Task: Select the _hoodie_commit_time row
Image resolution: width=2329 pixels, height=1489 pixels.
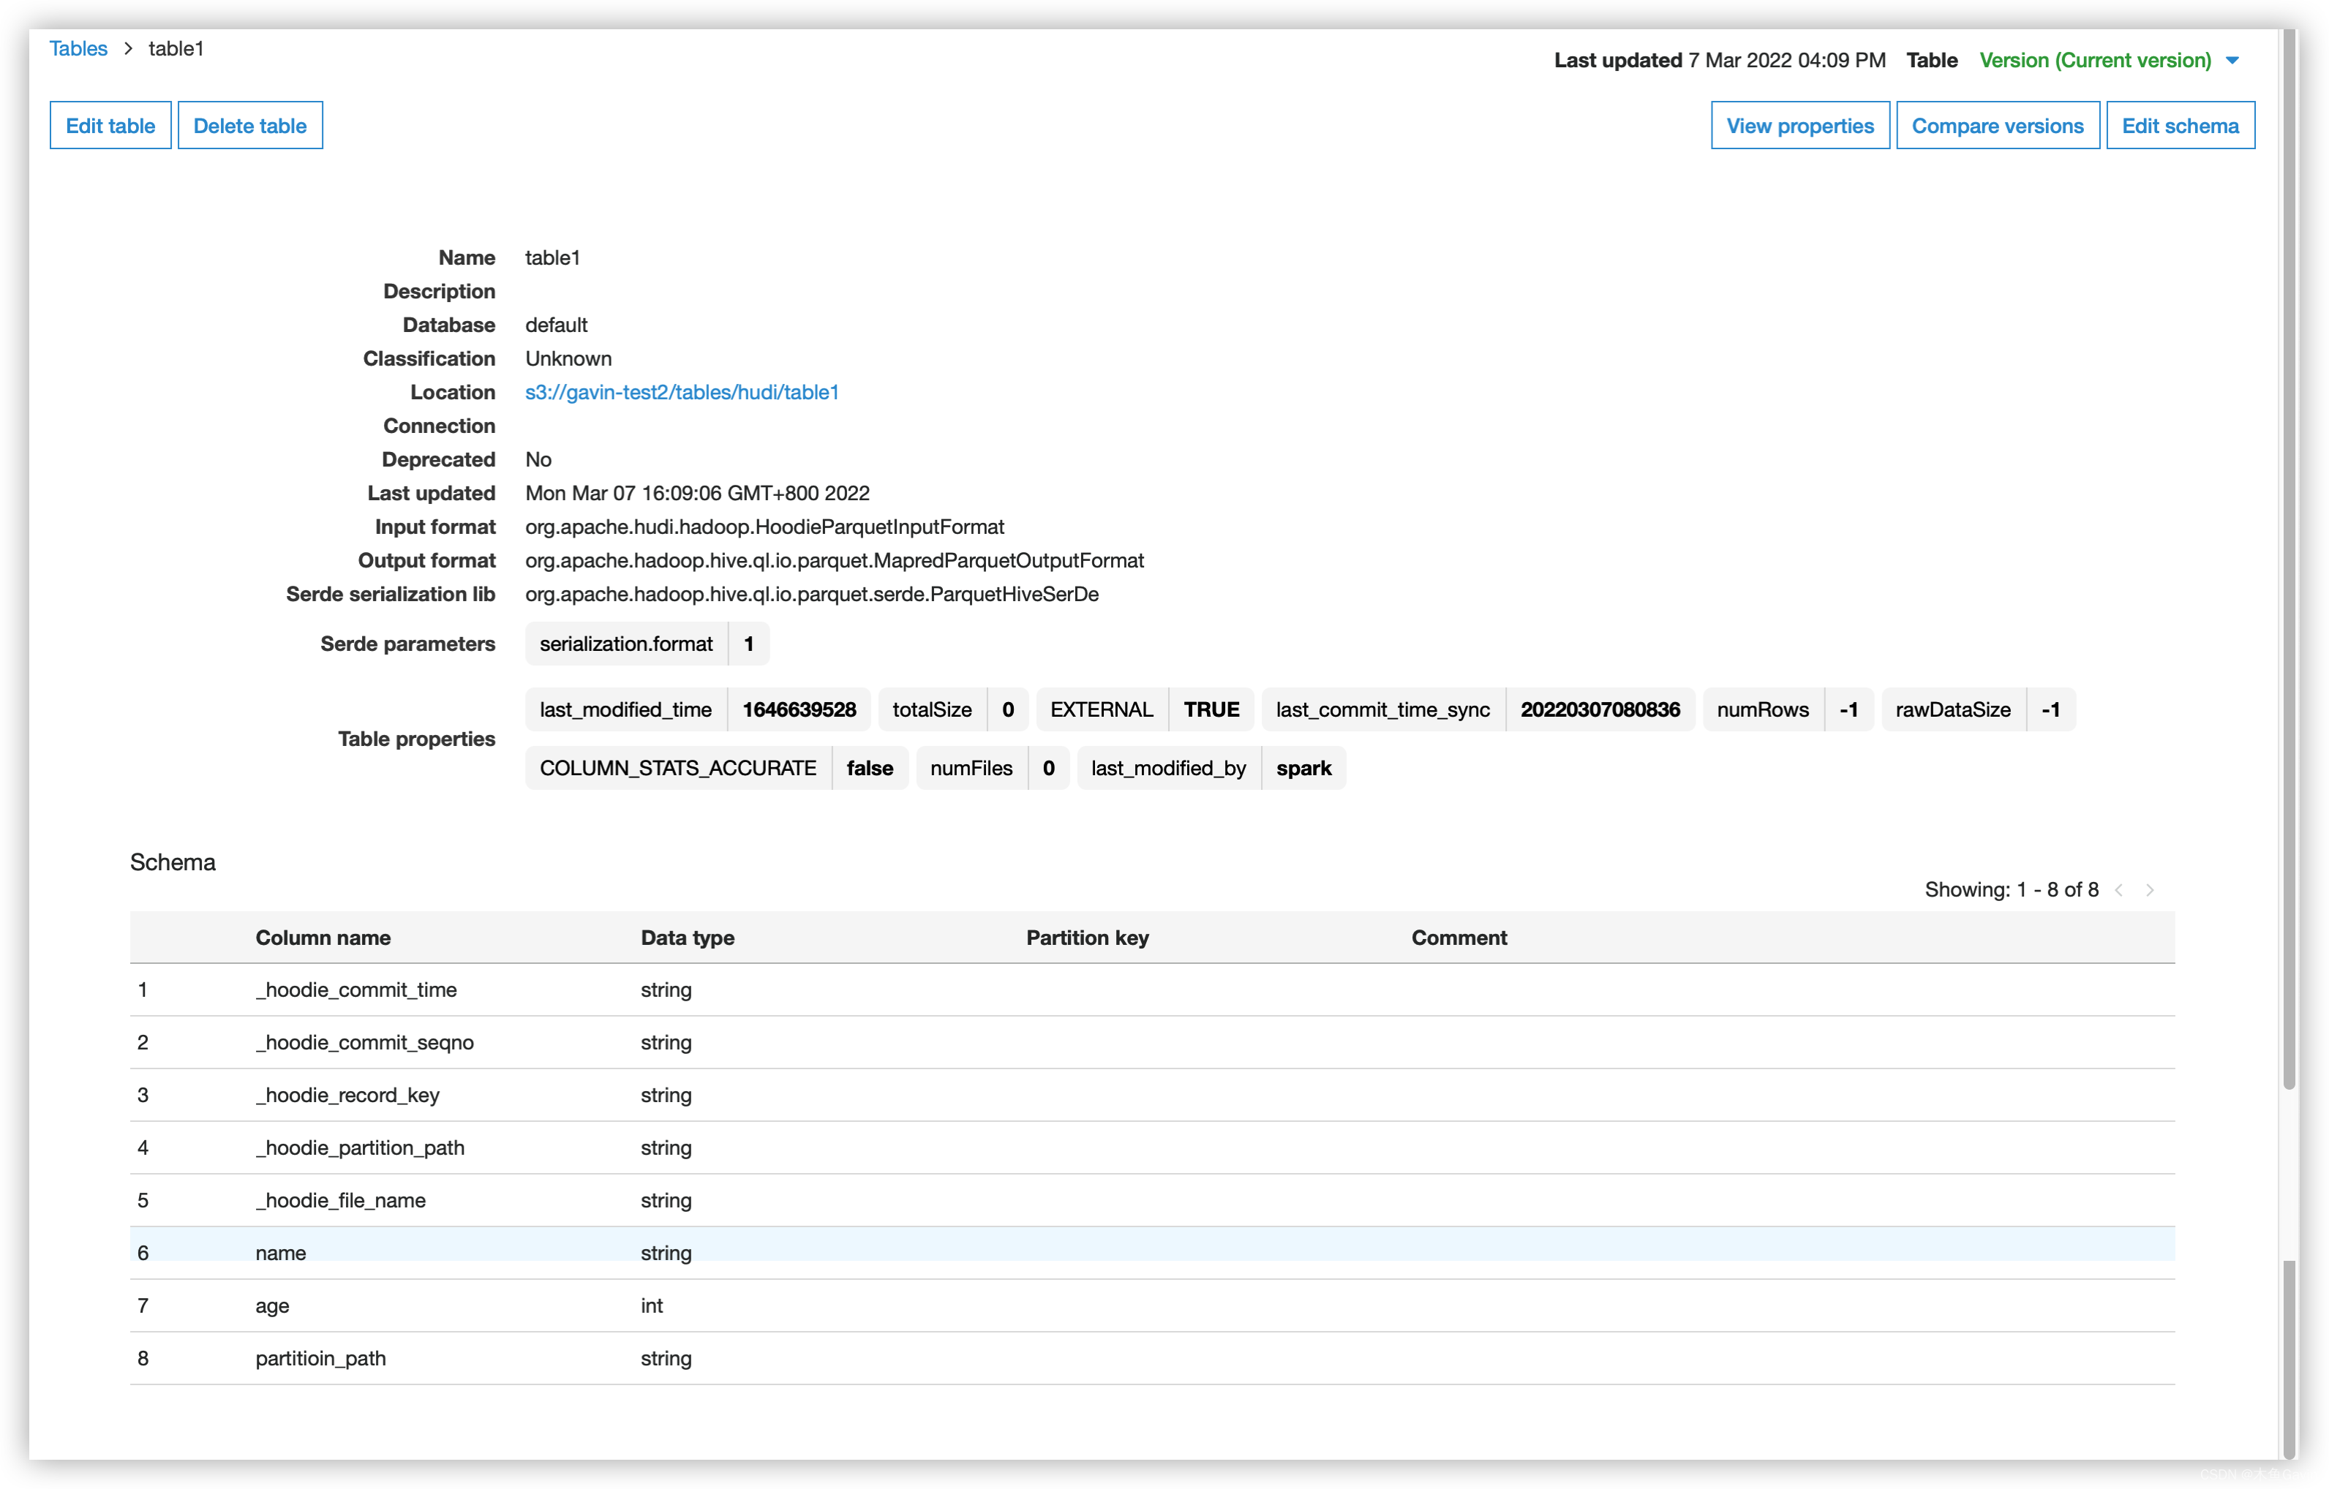Action: click(x=356, y=989)
